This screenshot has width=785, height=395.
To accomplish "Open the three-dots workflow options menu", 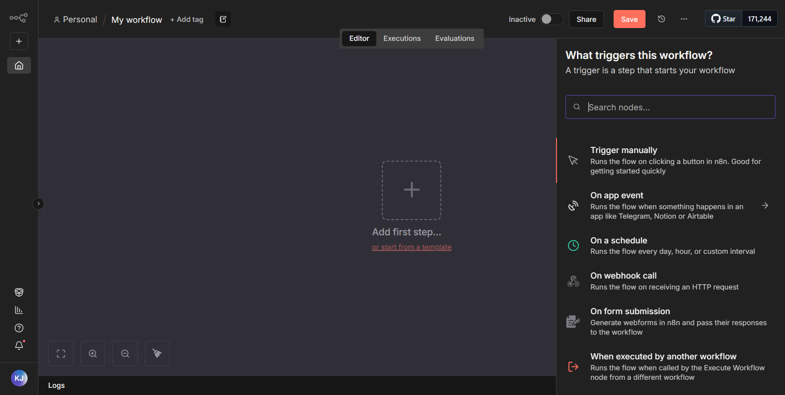I will [684, 19].
